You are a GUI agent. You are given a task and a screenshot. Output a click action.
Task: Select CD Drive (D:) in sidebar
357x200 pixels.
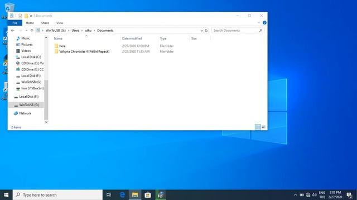tap(32, 63)
